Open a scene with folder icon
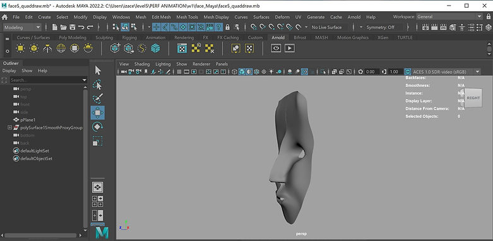This screenshot has height=241, width=493. (64, 27)
